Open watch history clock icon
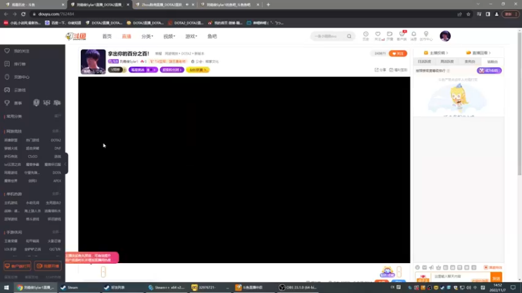Screen dimensions: 522x293 (x=365, y=35)
